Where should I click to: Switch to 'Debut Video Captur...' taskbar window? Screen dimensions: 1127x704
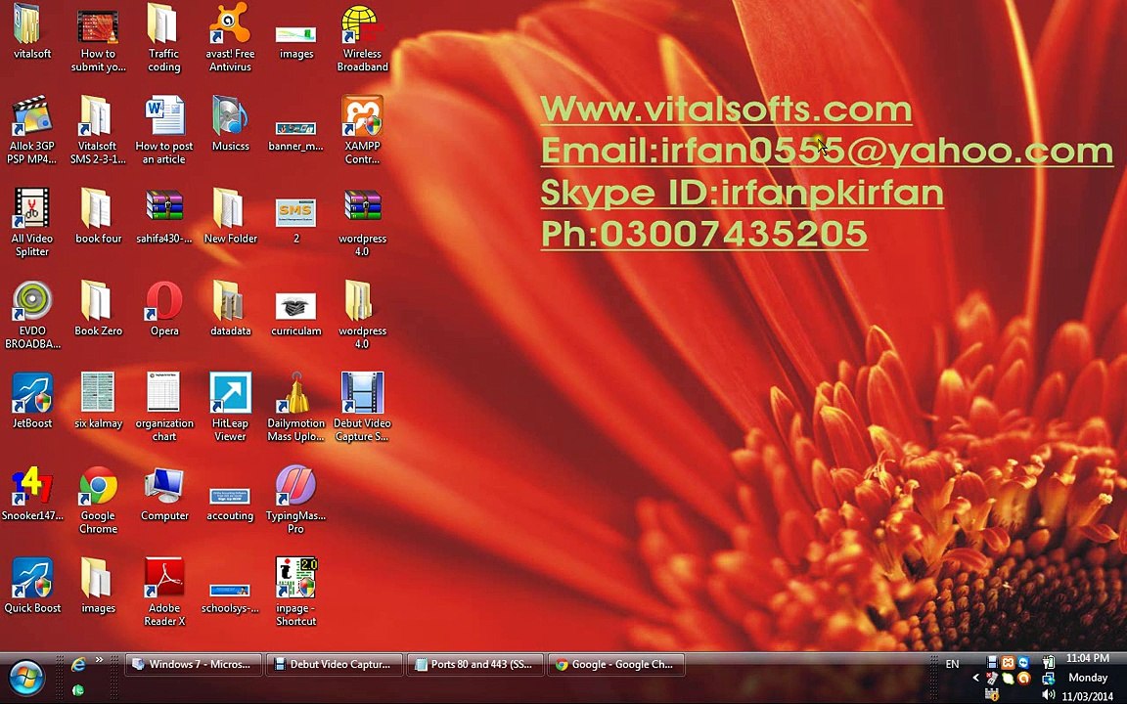click(334, 665)
